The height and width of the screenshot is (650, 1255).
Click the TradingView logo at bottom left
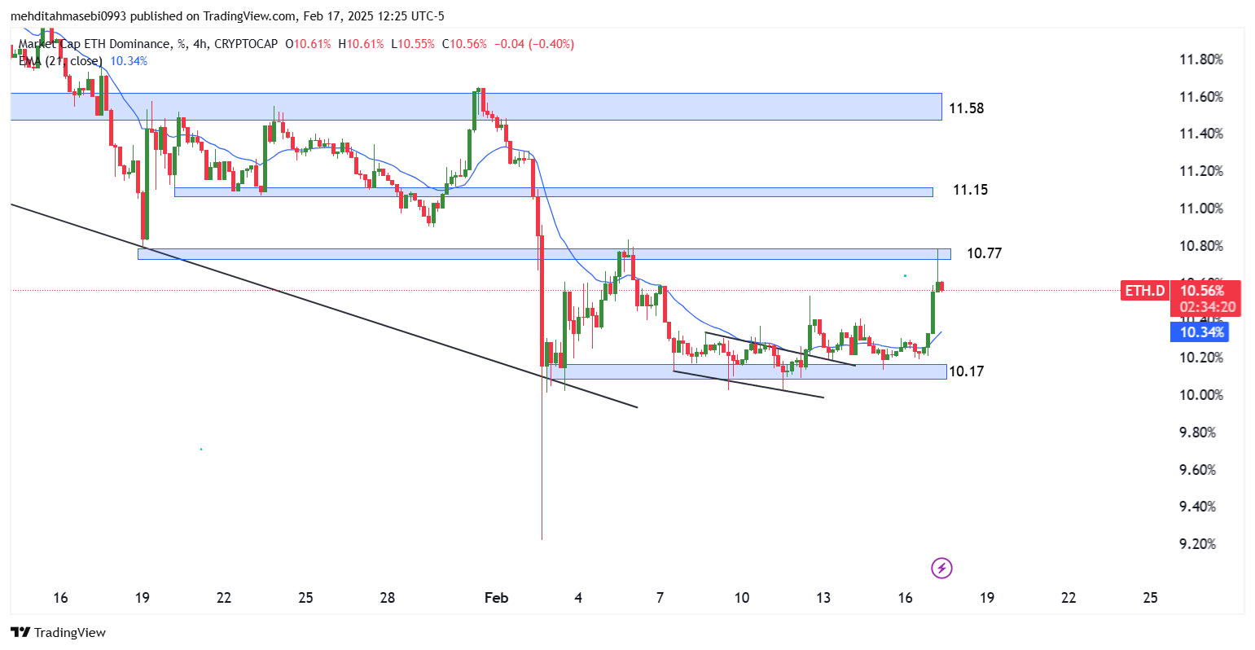tap(58, 632)
